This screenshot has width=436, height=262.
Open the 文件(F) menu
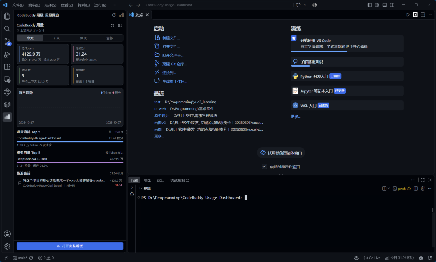18,5
